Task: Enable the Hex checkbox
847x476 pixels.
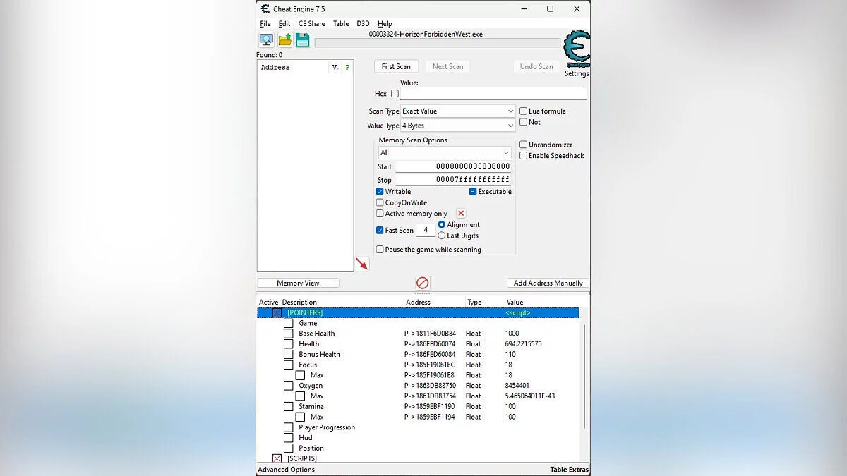Action: pyautogui.click(x=395, y=94)
